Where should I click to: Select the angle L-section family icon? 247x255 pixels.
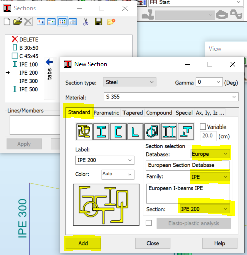[x=135, y=132]
